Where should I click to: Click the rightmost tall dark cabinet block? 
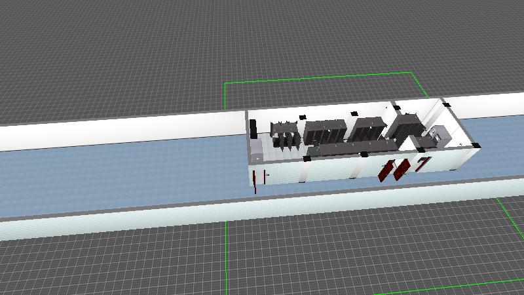(403, 124)
